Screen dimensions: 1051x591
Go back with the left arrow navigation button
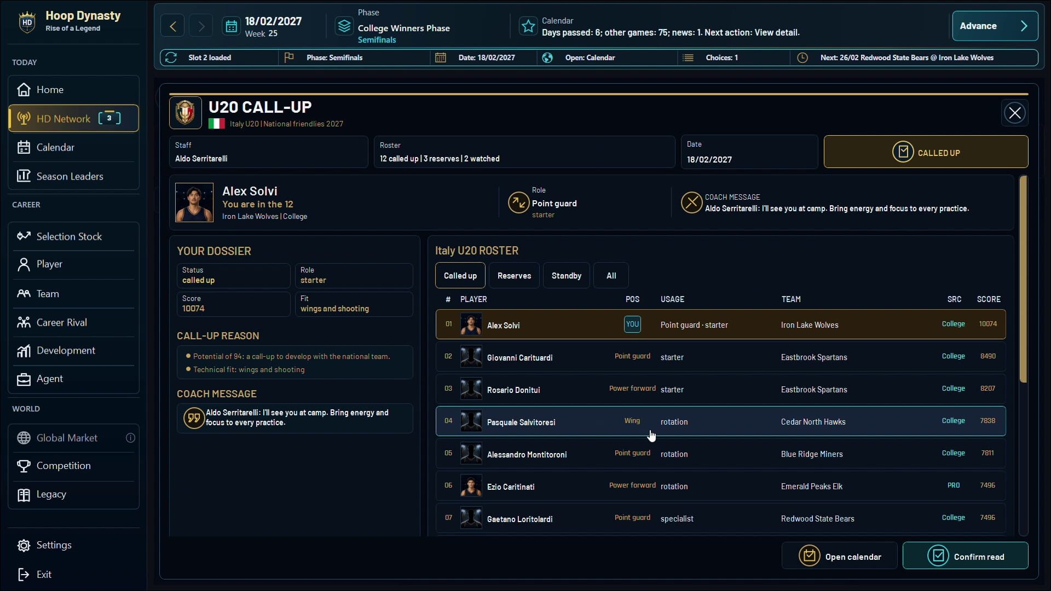(x=173, y=26)
